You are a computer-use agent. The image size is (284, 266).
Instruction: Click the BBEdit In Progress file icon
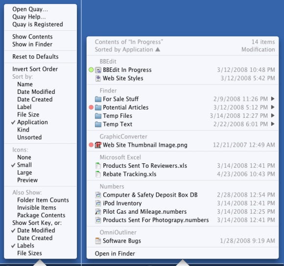98,70
